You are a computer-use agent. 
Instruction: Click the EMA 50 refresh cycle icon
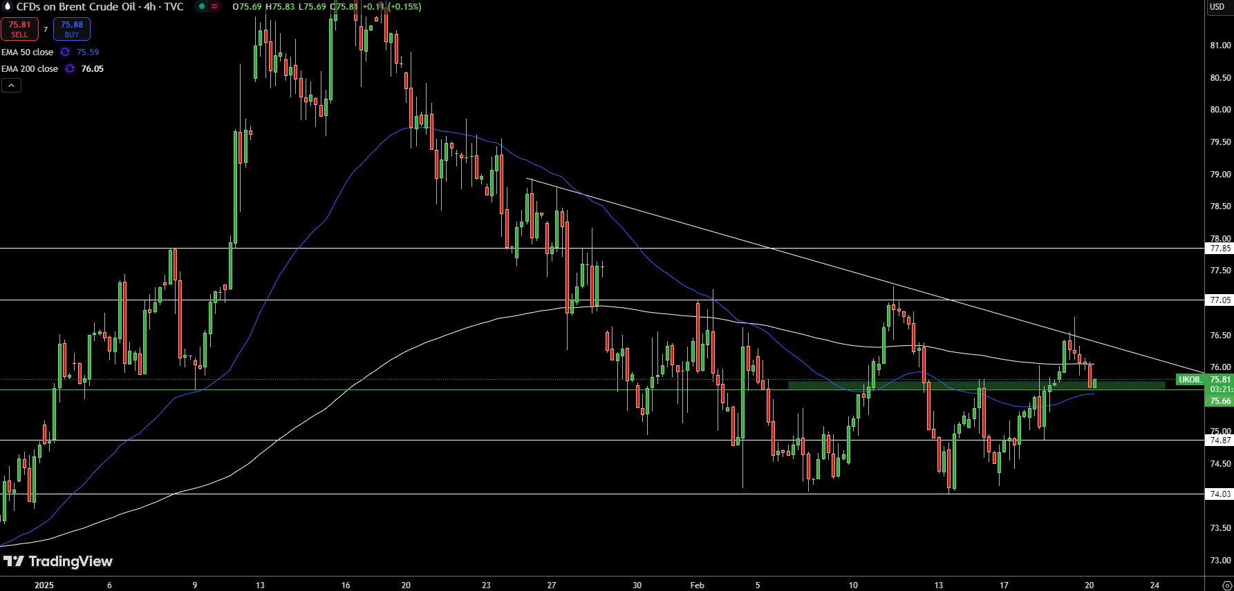pos(65,52)
